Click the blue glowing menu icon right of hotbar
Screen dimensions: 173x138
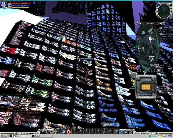[x=122, y=132]
